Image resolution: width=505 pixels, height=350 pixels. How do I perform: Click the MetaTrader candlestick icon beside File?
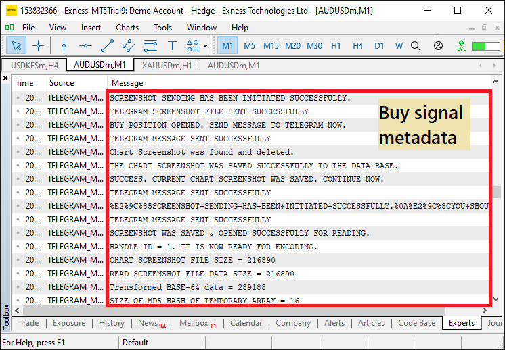tap(9, 28)
